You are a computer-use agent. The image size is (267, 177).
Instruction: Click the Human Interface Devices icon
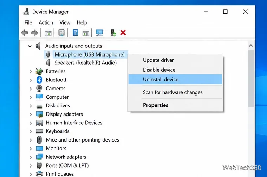click(x=39, y=123)
